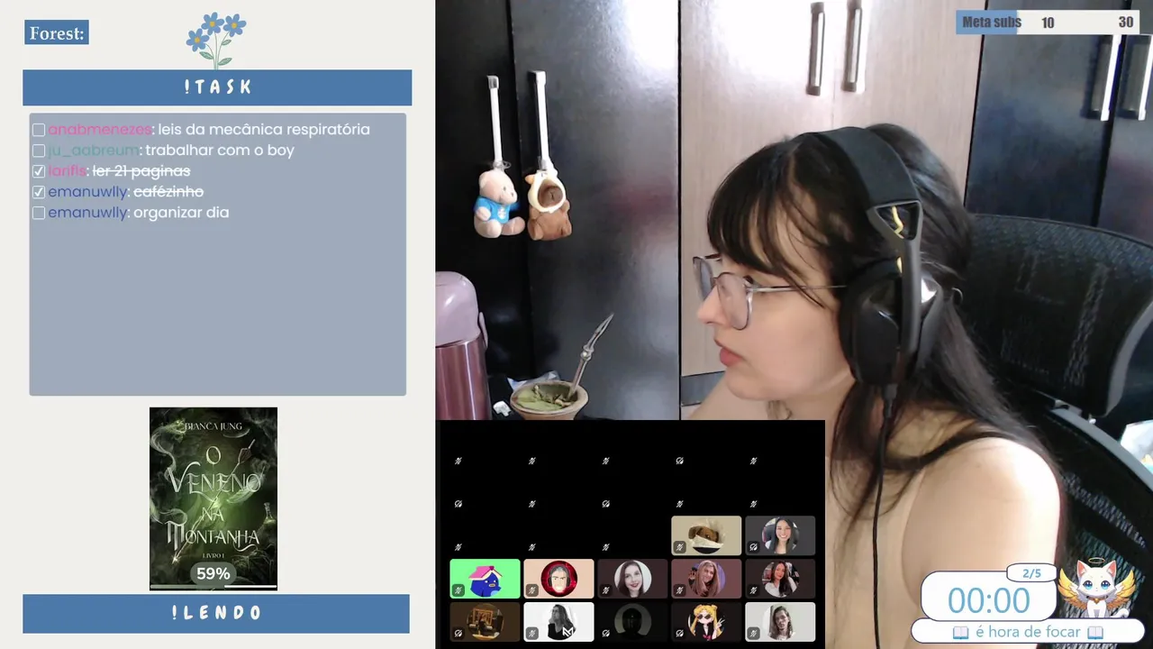Check the 'organizar dia' checkbox
The width and height of the screenshot is (1153, 649).
tap(39, 213)
